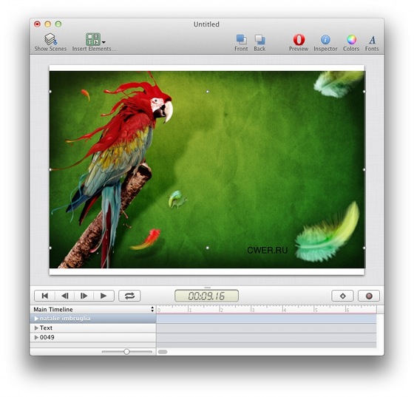The image size is (414, 397).
Task: Click the Insert Elements icon
Action: click(x=92, y=39)
